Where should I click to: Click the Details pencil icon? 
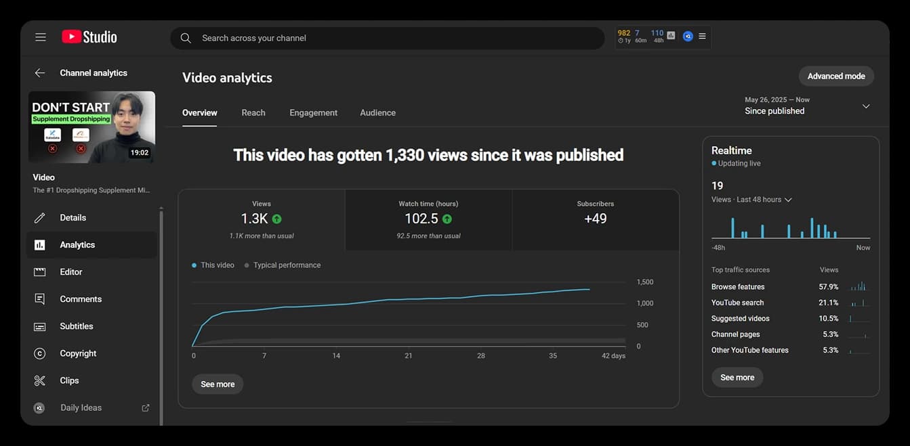point(41,217)
